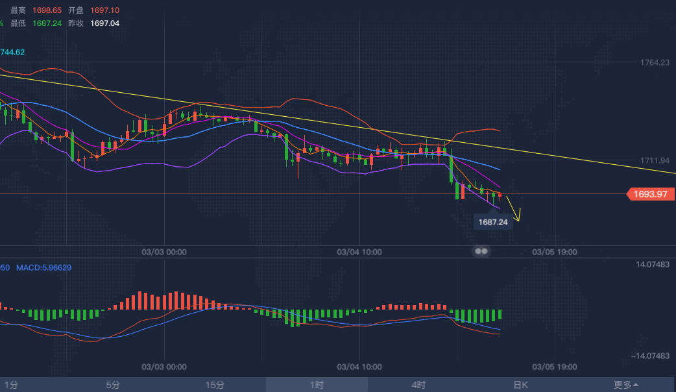
Task: Click the 1687.24 low price tooltip
Action: pyautogui.click(x=493, y=222)
